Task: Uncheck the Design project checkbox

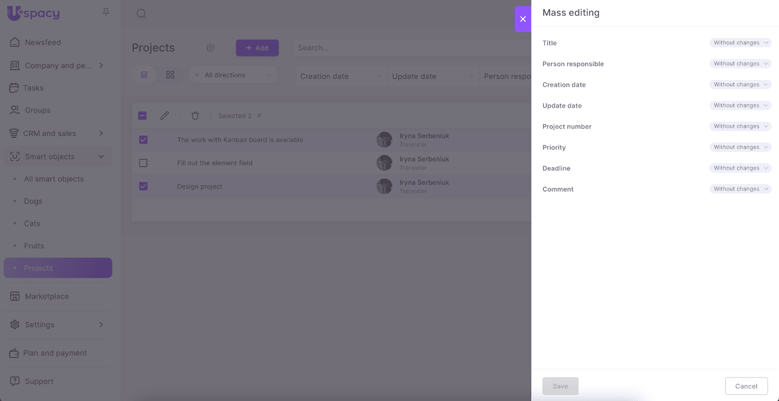Action: [x=143, y=186]
